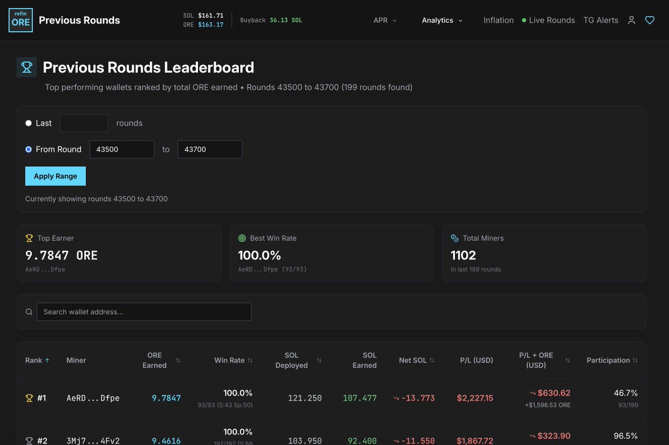Open the user account icon
The image size is (669, 445).
coord(632,20)
